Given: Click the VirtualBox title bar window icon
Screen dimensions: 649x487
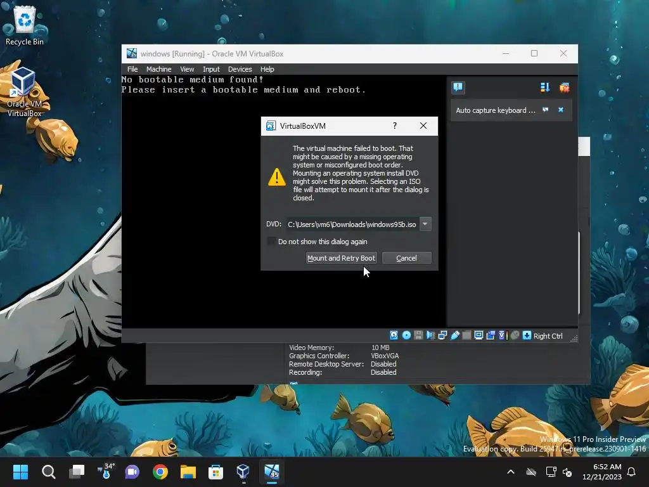Looking at the screenshot, I should click(x=132, y=53).
